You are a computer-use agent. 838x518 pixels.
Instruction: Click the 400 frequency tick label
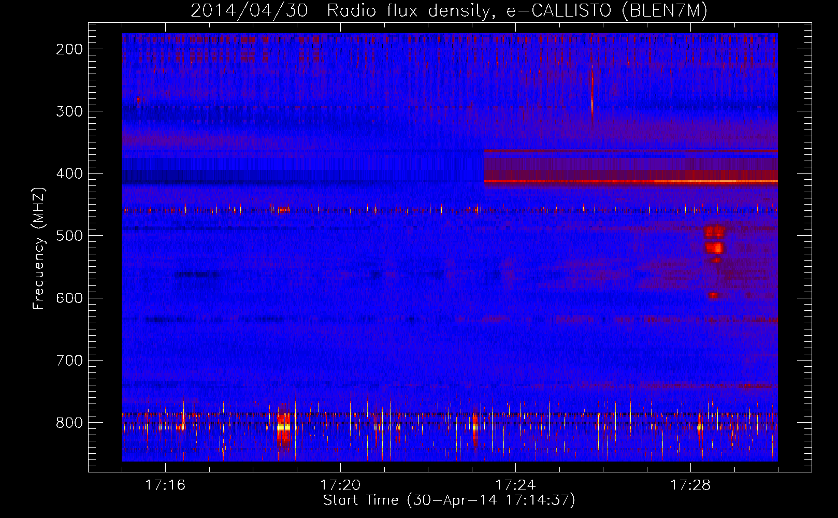(69, 174)
